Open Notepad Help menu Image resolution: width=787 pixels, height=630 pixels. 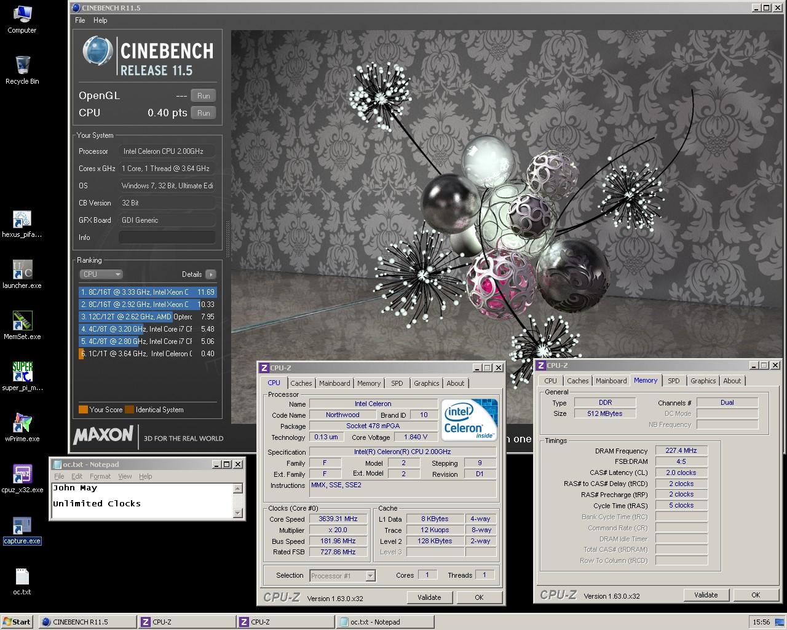pyautogui.click(x=145, y=476)
